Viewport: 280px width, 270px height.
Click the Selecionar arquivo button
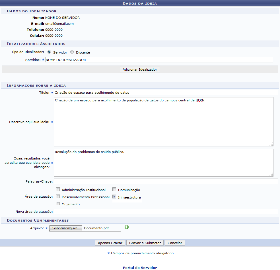click(66, 228)
